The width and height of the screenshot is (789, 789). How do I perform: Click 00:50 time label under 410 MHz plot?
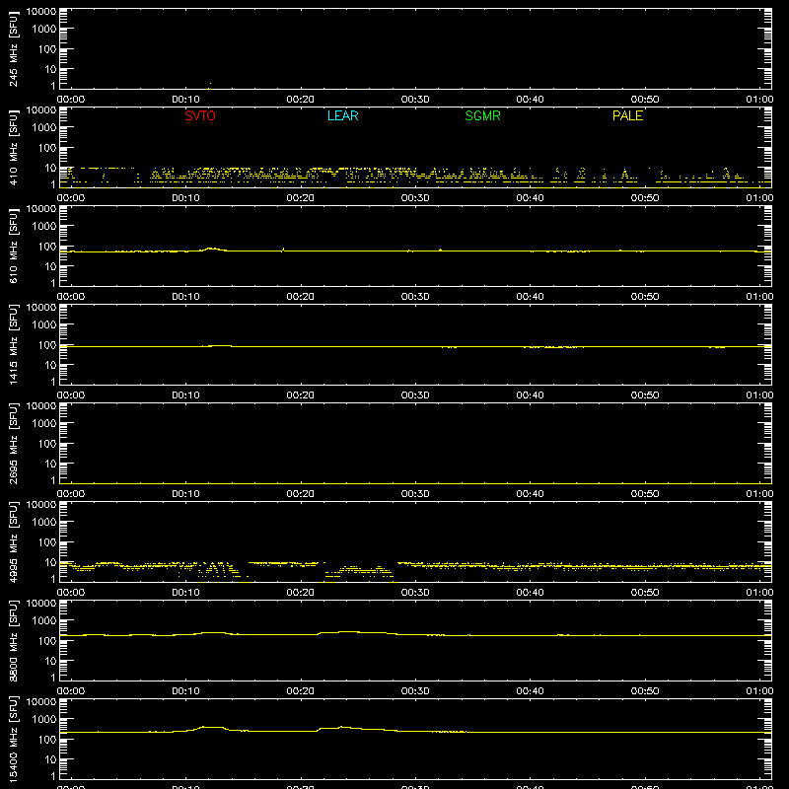[x=645, y=198]
